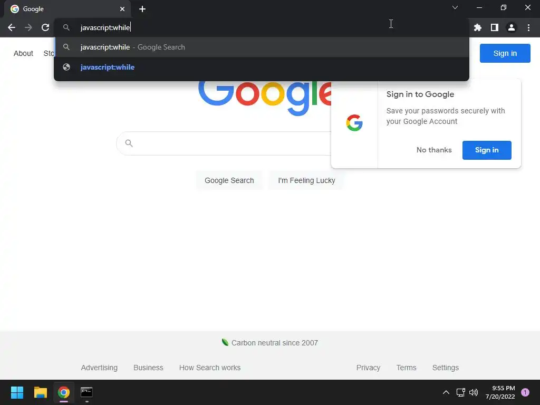Open the About link
The width and height of the screenshot is (540, 405).
pos(23,53)
